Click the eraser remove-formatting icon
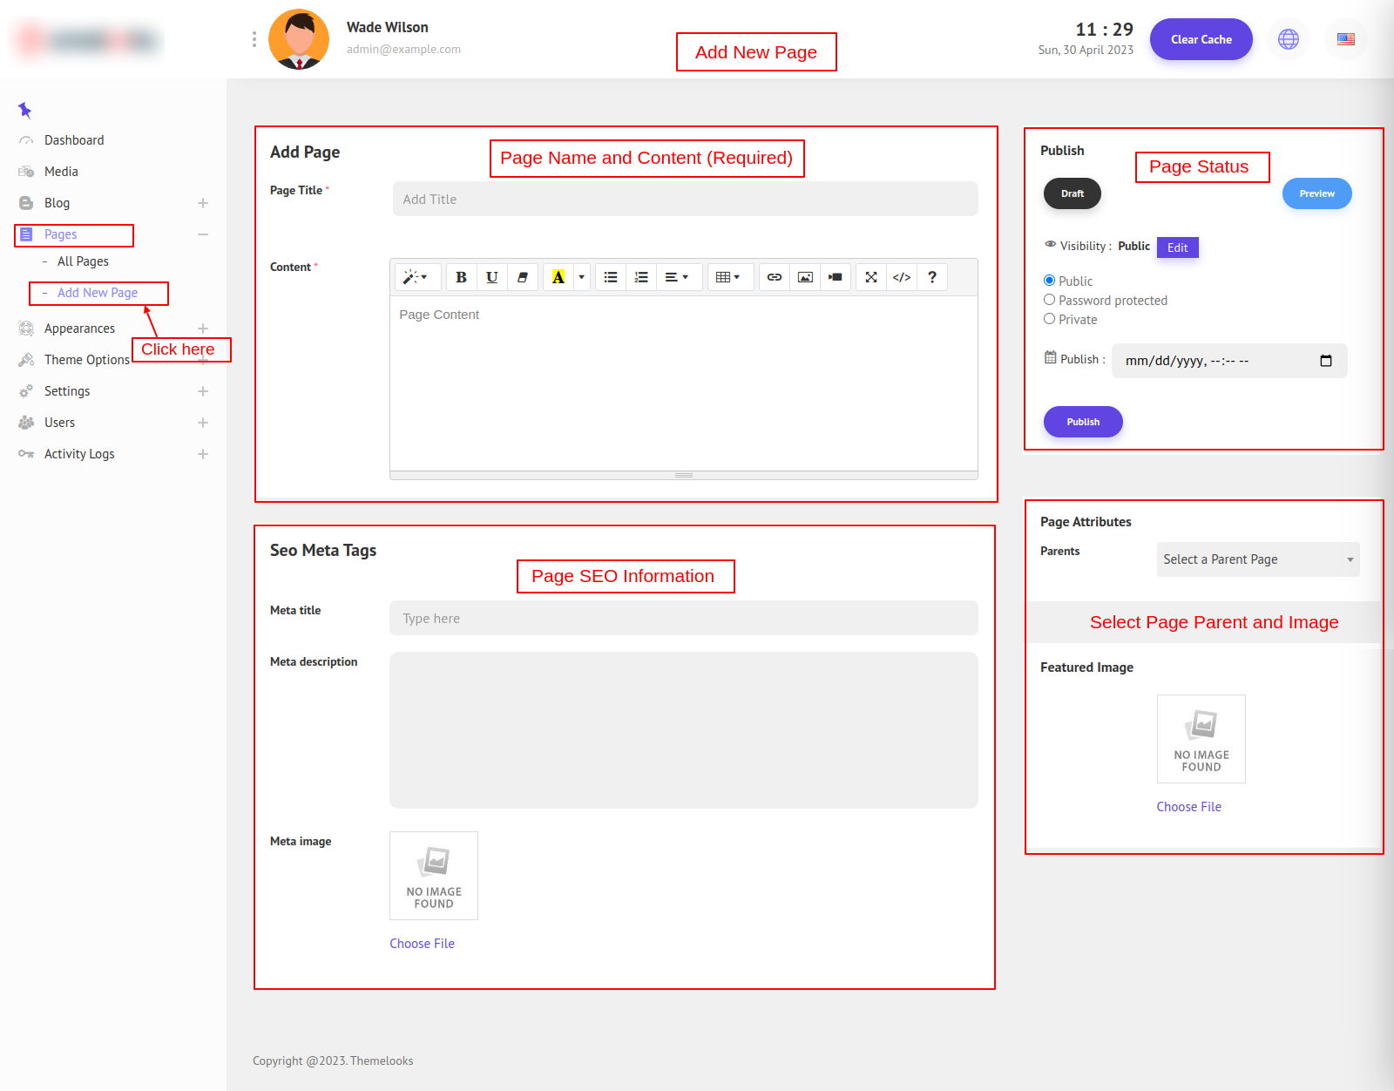Image resolution: width=1394 pixels, height=1091 pixels. (x=523, y=277)
